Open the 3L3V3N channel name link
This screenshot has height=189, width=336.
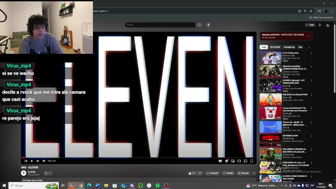pos(31,172)
